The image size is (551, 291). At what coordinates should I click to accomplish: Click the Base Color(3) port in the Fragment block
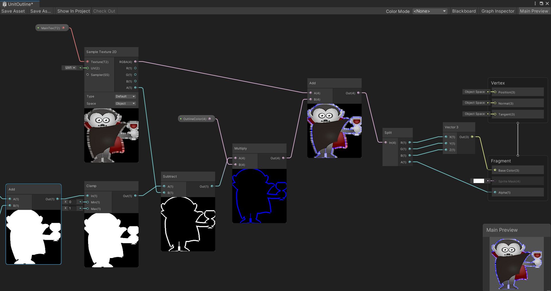click(x=495, y=170)
